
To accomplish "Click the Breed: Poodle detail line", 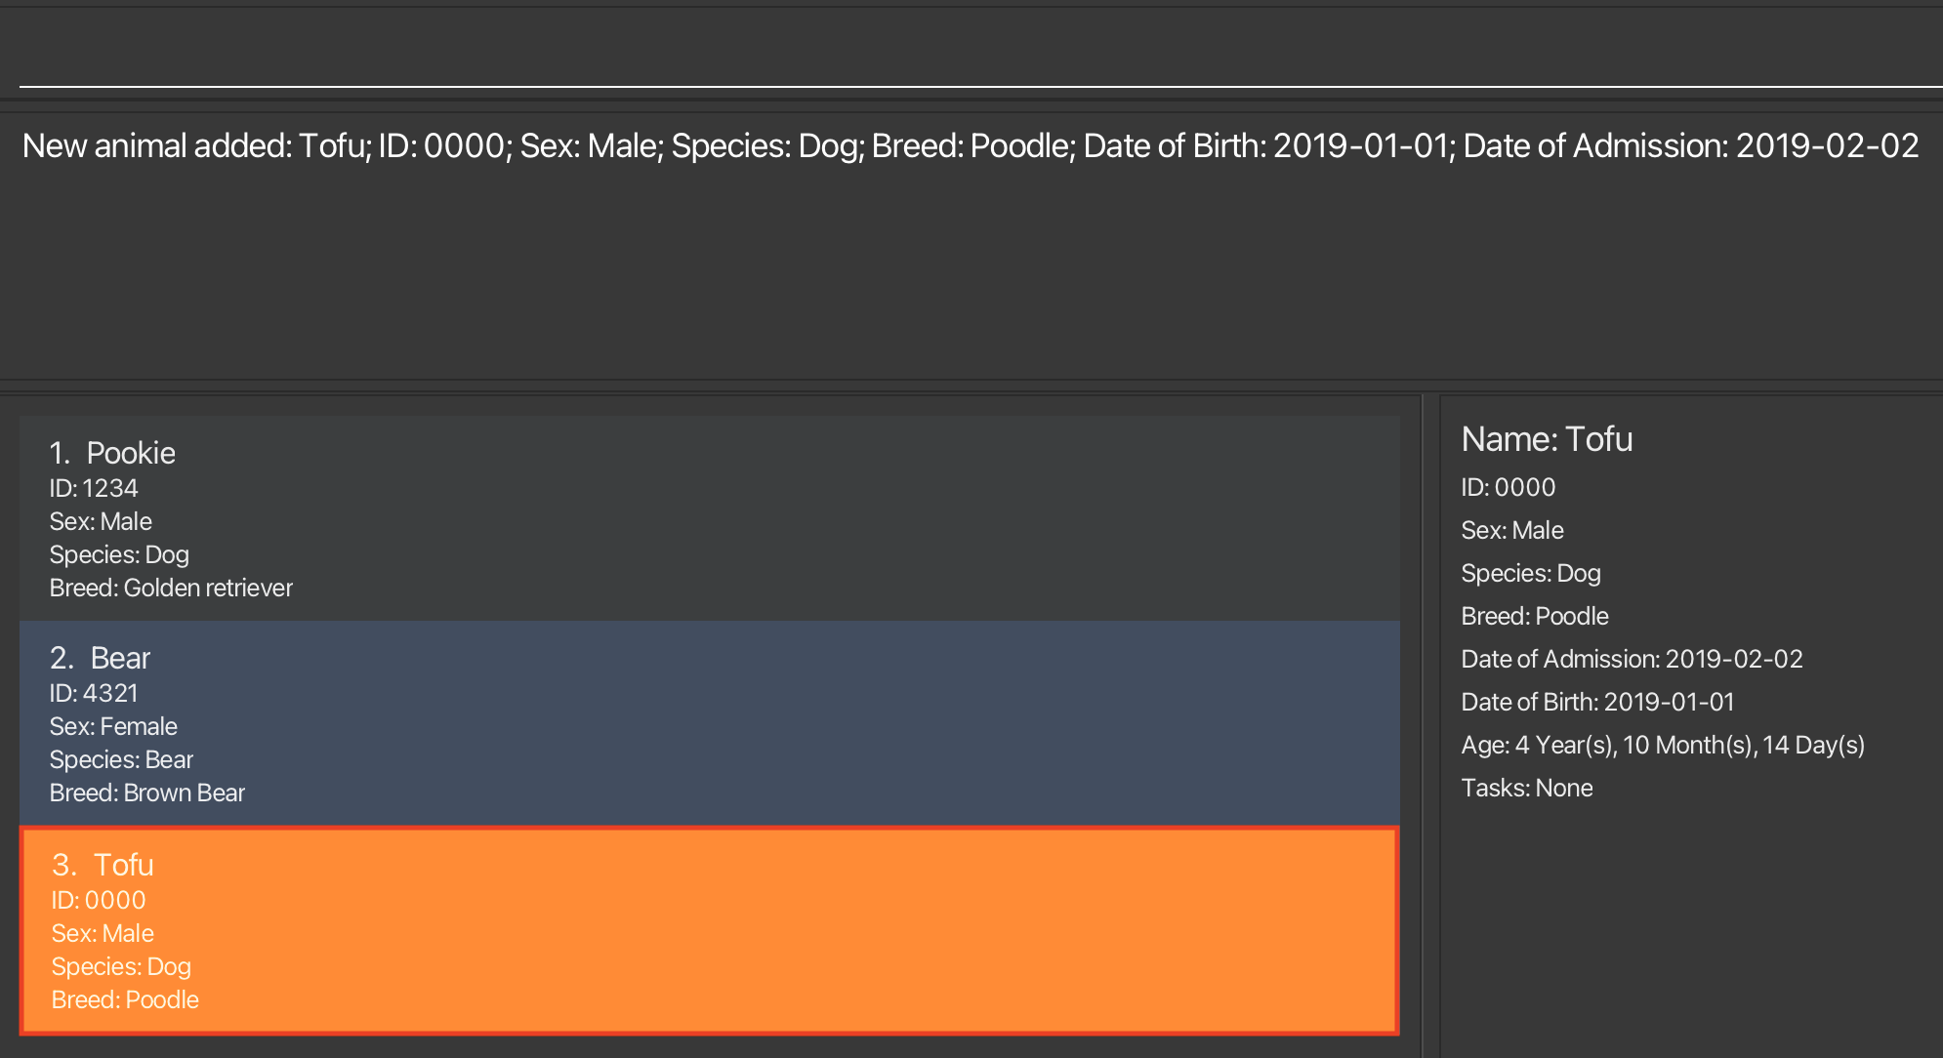I will tap(1535, 616).
